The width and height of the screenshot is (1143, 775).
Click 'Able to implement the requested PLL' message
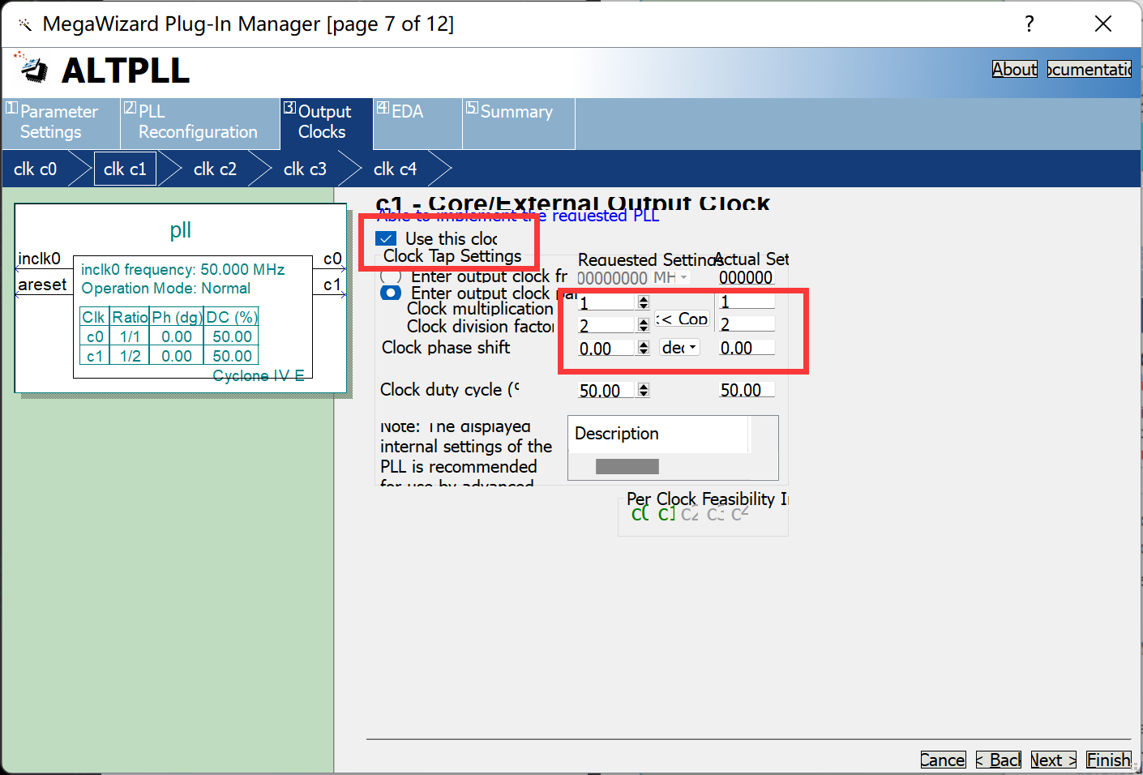click(519, 216)
